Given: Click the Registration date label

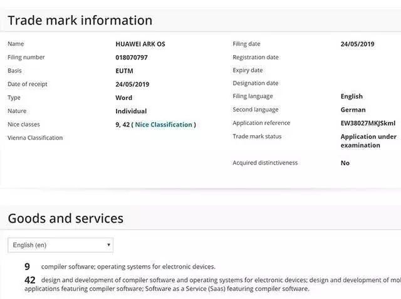Looking at the screenshot, I should pos(256,58).
